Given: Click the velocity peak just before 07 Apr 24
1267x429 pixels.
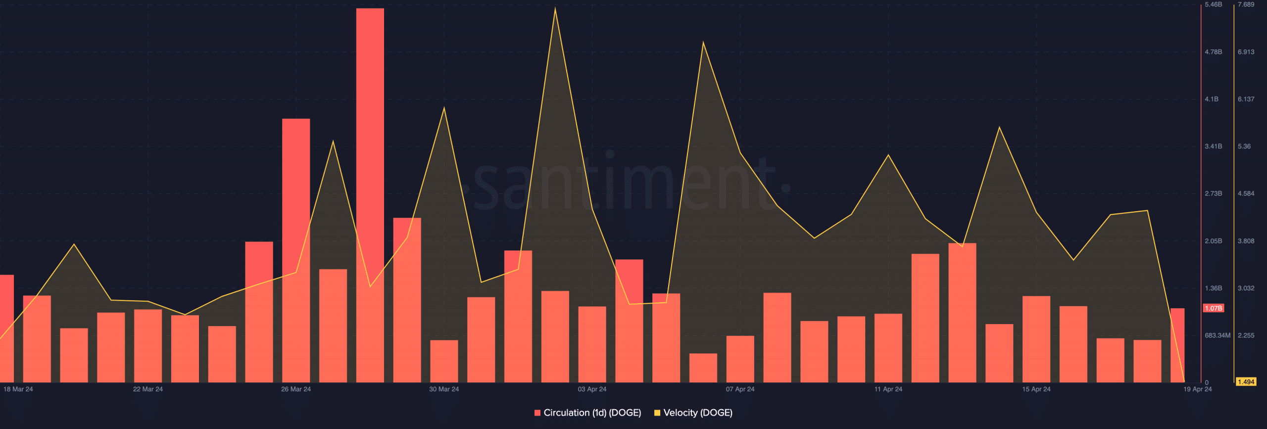Looking at the screenshot, I should (x=703, y=43).
